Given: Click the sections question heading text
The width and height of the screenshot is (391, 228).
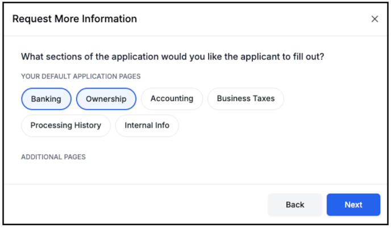Looking at the screenshot, I should click(173, 57).
